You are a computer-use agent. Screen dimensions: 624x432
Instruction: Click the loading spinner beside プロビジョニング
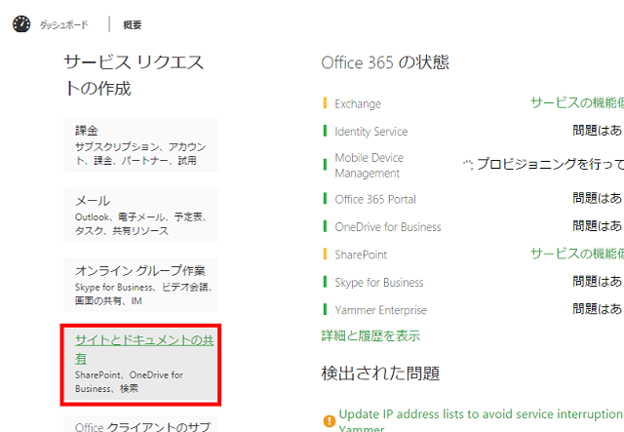(468, 164)
